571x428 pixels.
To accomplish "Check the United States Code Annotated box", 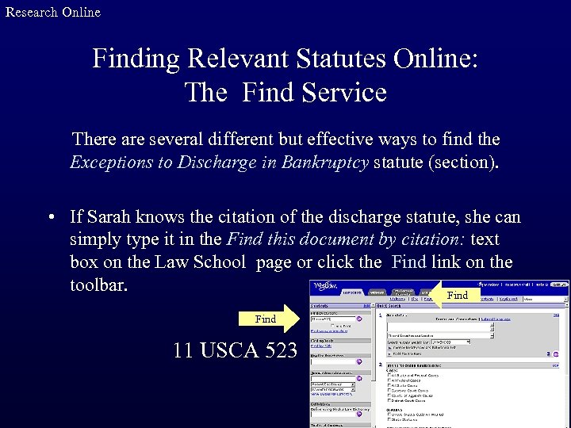I will (389, 415).
